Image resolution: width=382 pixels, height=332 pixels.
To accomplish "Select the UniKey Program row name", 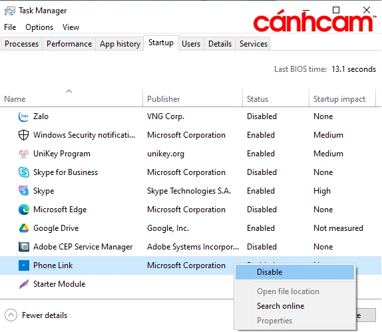I will coord(62,154).
